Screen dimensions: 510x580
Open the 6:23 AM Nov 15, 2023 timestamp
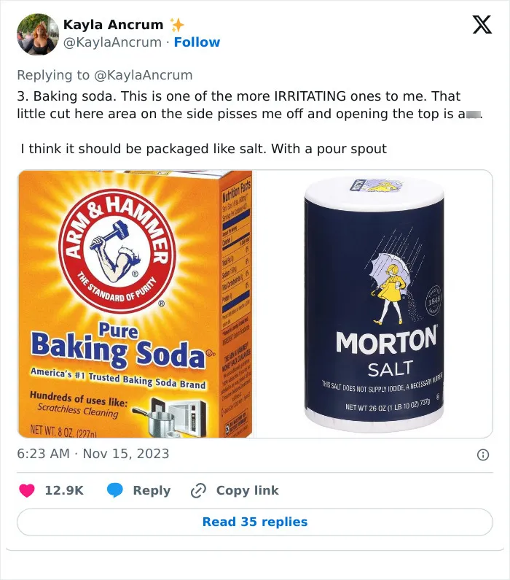[x=93, y=454]
